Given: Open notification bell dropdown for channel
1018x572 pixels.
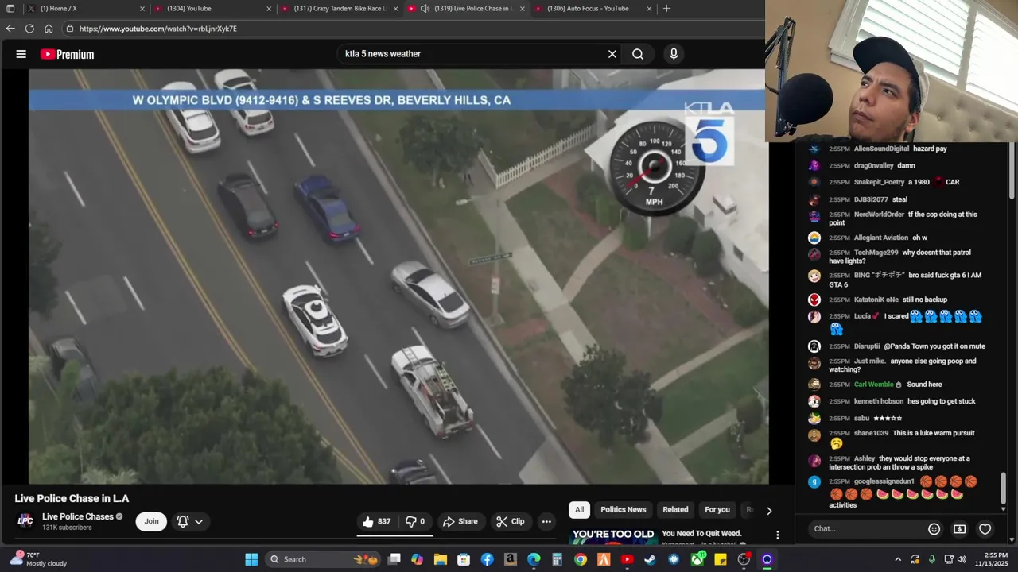Looking at the screenshot, I should (190, 521).
